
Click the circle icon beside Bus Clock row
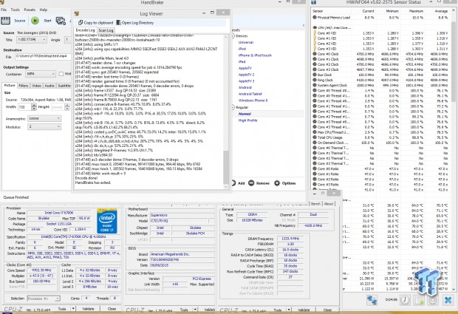[x=315, y=75]
